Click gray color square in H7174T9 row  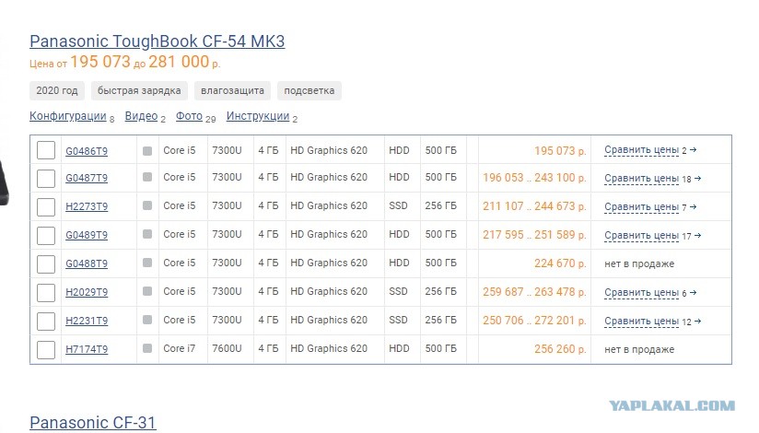(147, 348)
